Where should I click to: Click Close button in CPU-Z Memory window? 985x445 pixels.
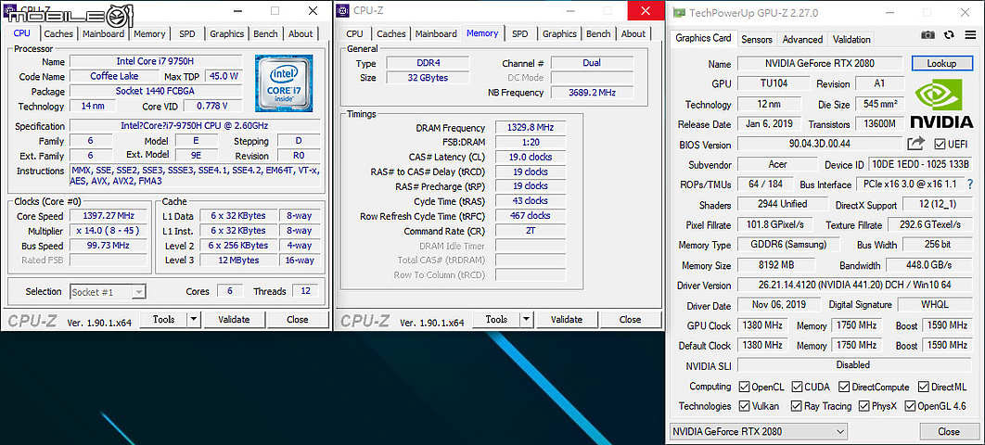630,320
